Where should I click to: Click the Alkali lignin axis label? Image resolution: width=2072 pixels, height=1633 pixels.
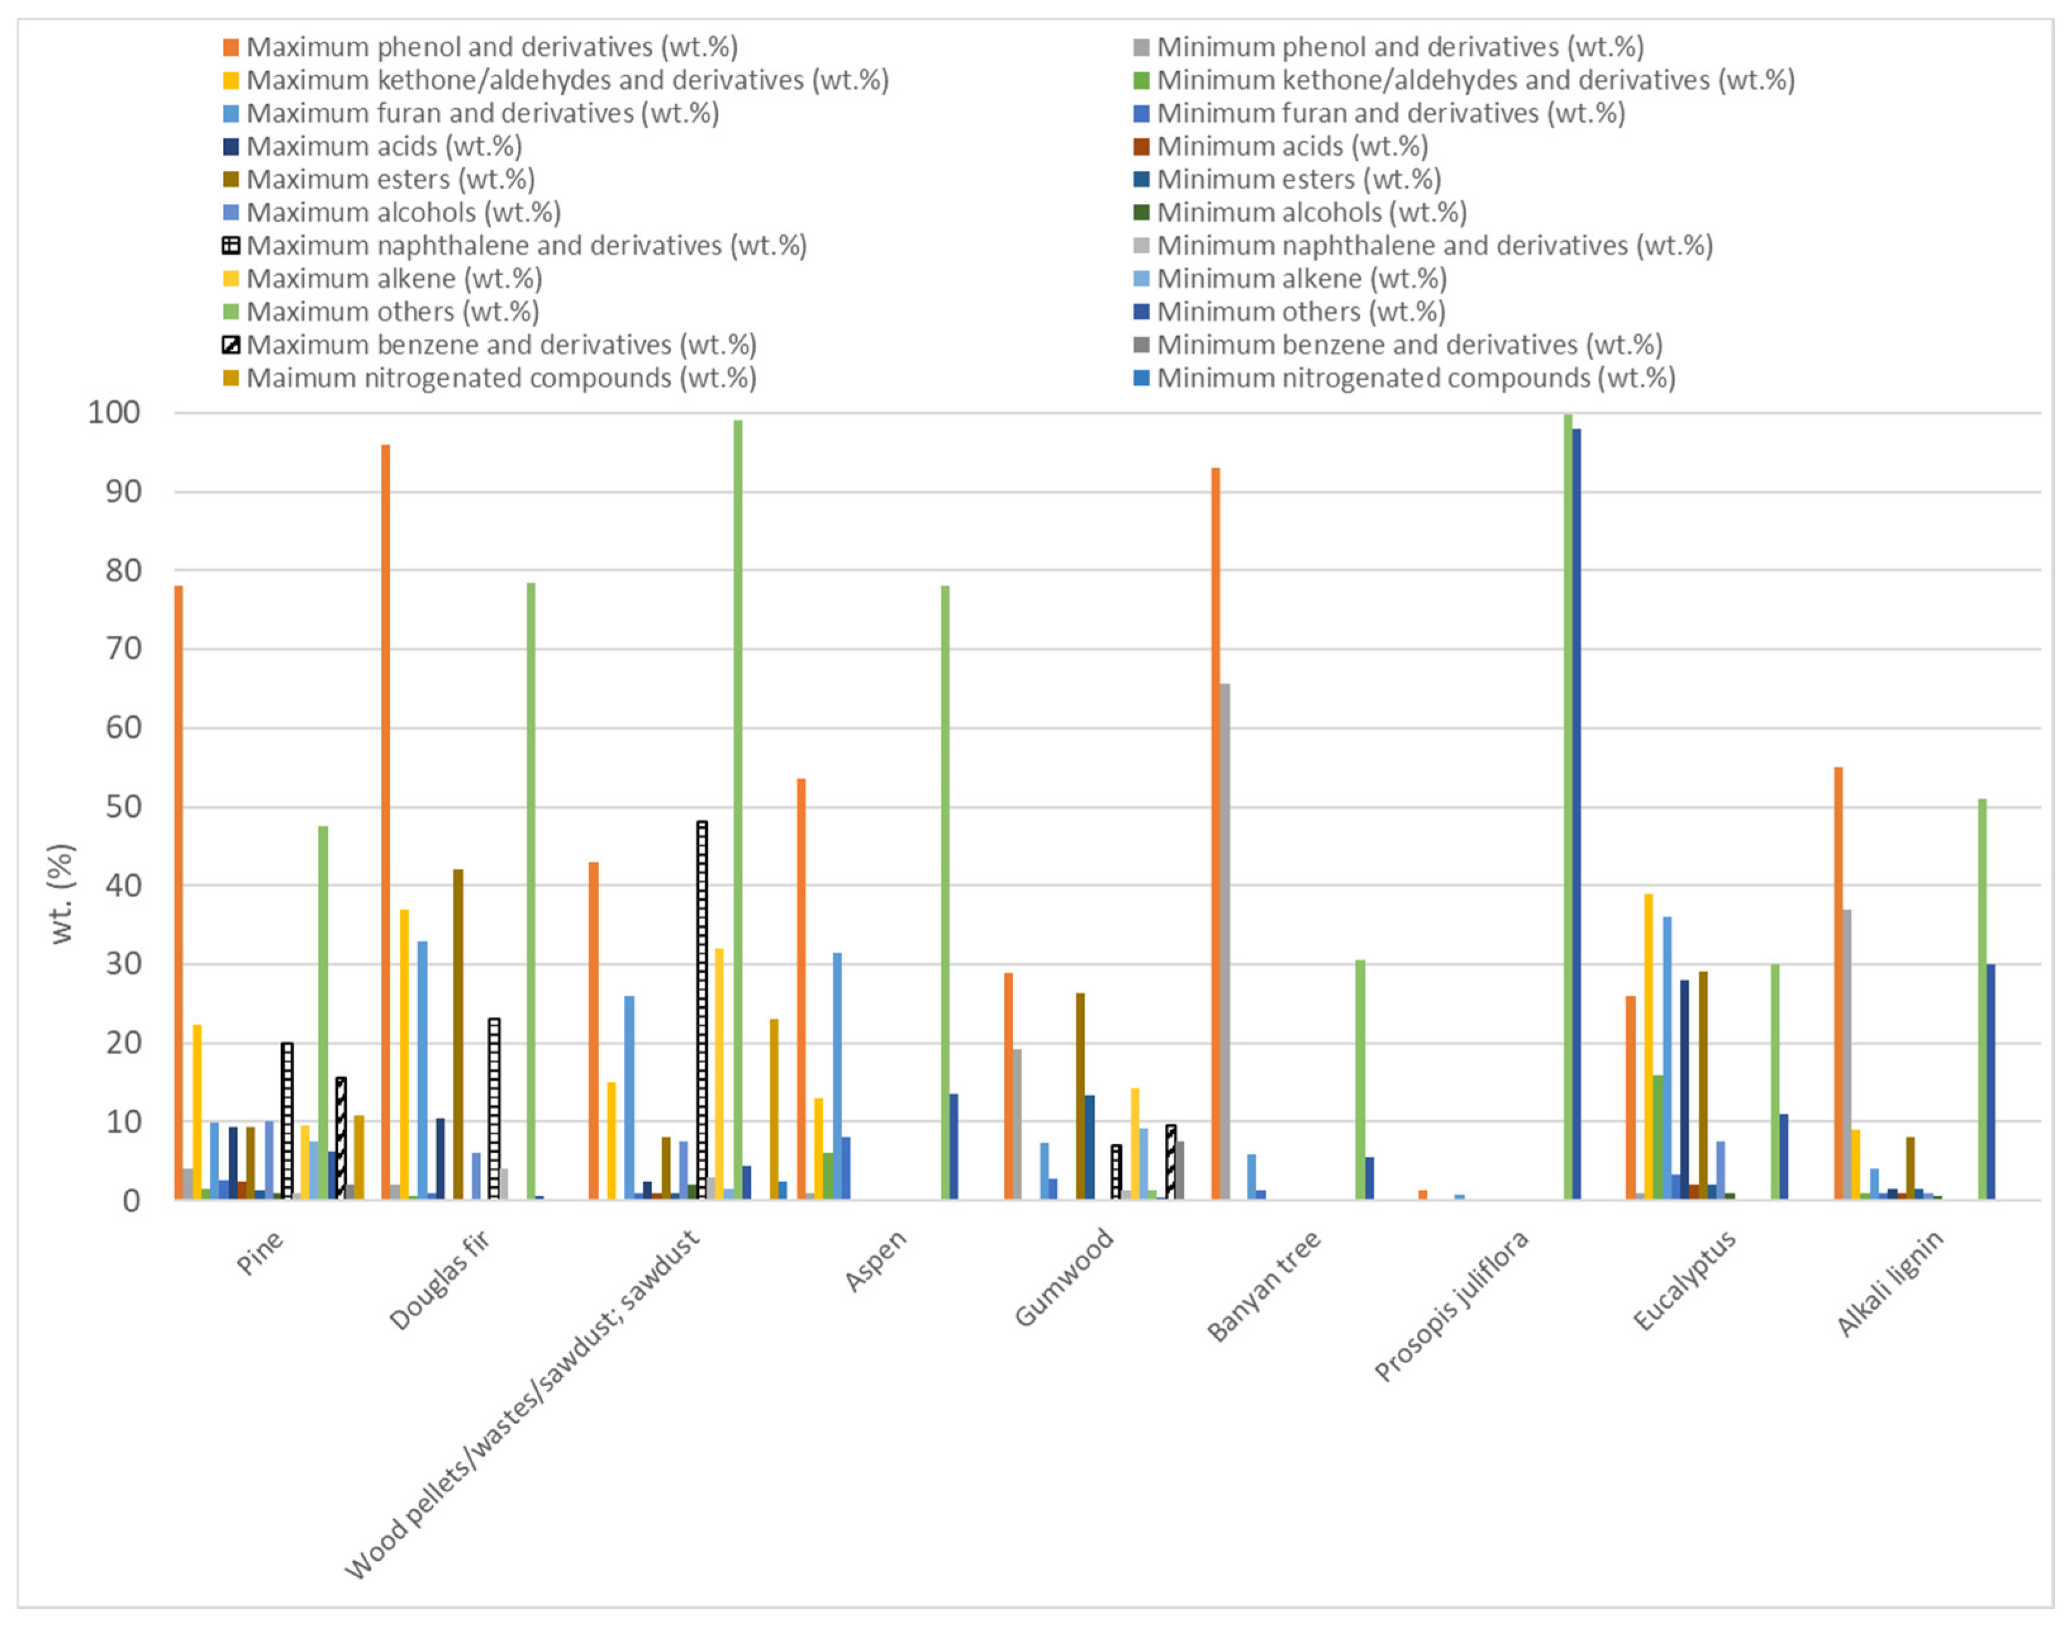pyautogui.click(x=1890, y=1283)
